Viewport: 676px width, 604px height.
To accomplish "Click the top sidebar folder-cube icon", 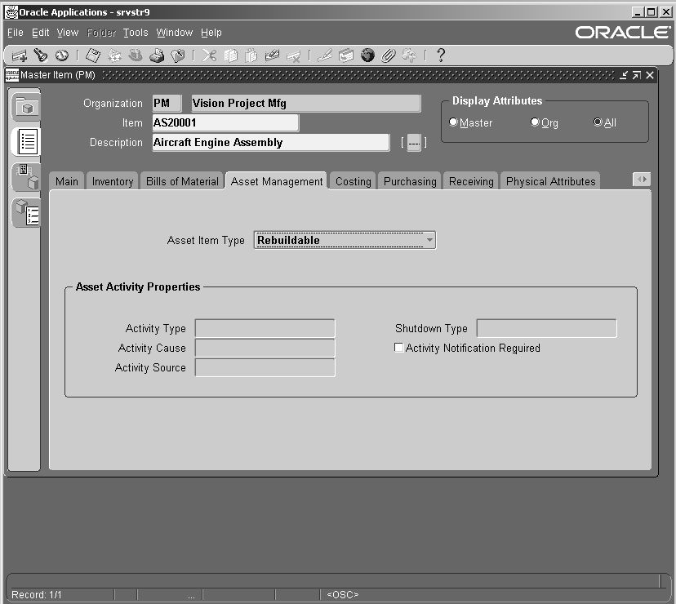I will (x=25, y=106).
